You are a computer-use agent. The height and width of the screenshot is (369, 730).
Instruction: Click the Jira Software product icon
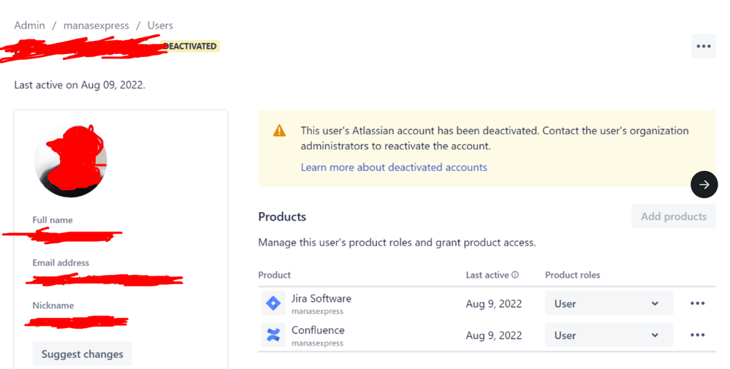tap(273, 303)
